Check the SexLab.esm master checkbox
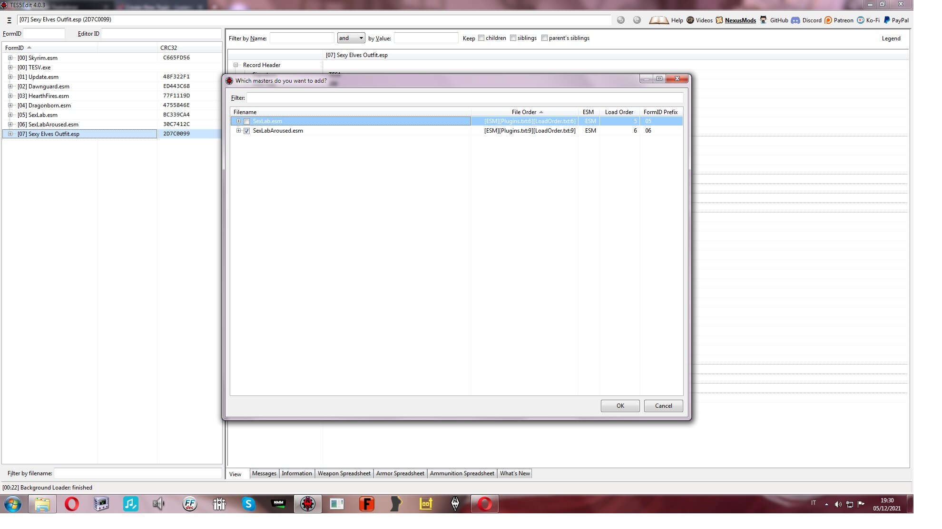The width and height of the screenshot is (942, 529). tap(246, 121)
